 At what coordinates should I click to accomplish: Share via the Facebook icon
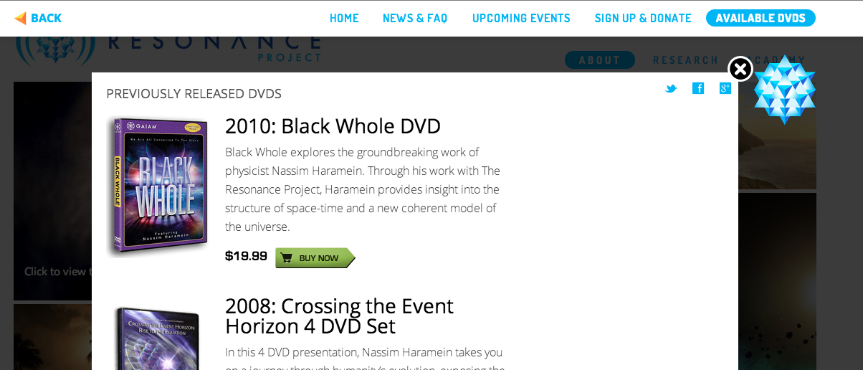click(698, 88)
